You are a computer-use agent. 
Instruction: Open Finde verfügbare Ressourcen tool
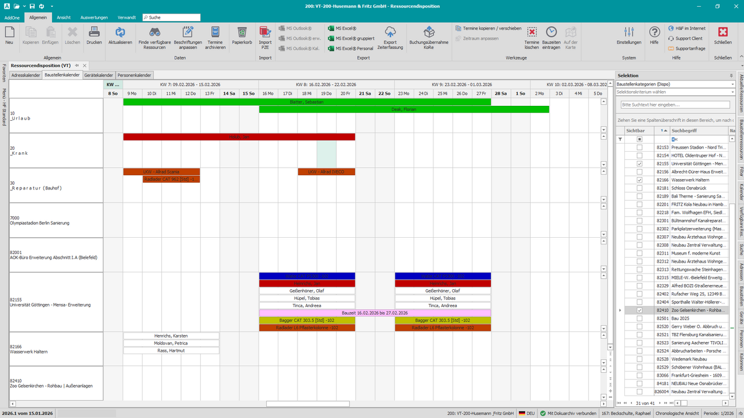coord(154,33)
